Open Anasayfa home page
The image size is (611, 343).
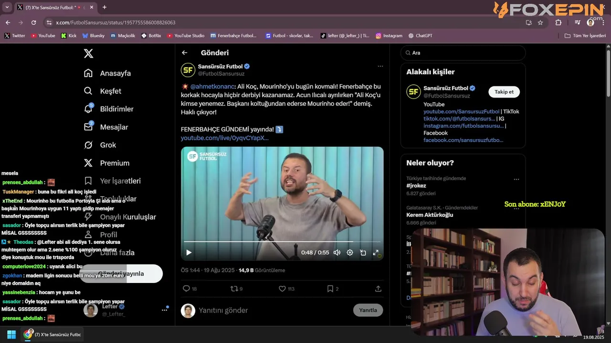tap(107, 73)
